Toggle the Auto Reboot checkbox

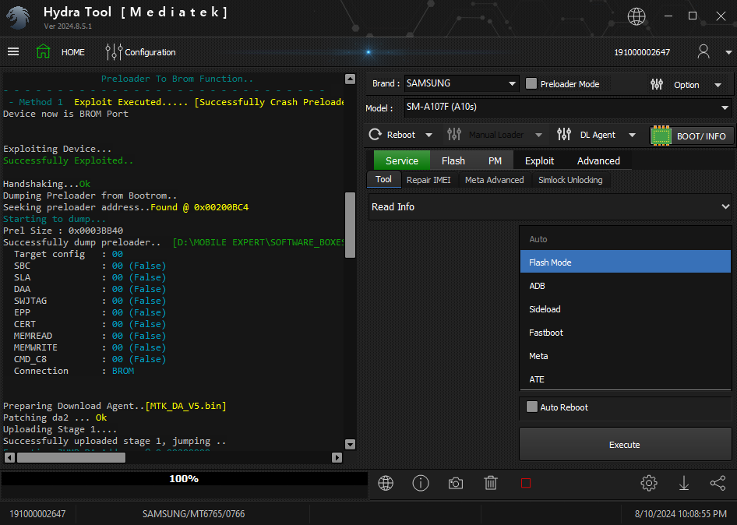click(531, 407)
